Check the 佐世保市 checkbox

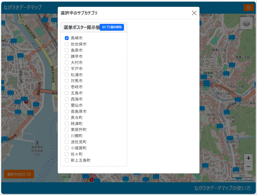coord(67,44)
